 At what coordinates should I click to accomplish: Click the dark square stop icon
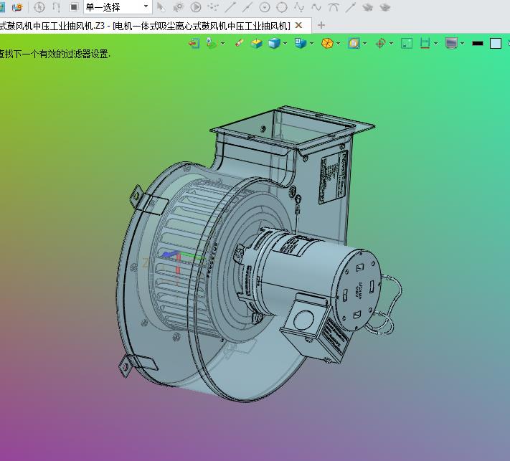click(74, 7)
